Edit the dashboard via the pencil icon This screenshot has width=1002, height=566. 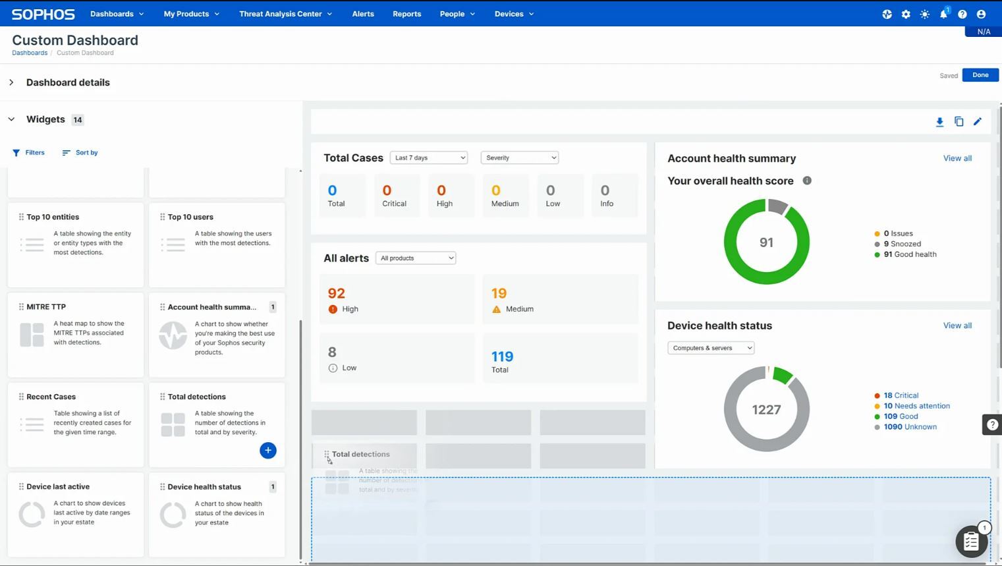click(978, 121)
